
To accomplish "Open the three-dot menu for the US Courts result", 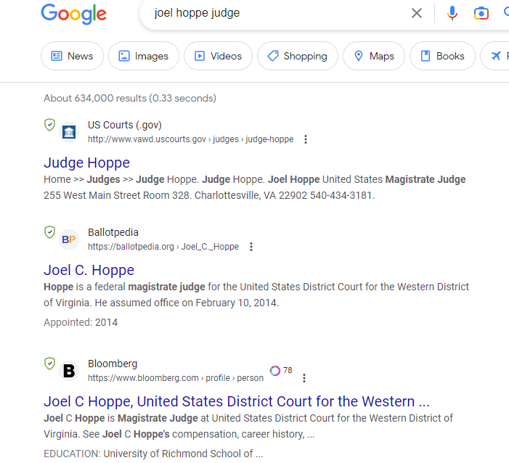I will (306, 139).
